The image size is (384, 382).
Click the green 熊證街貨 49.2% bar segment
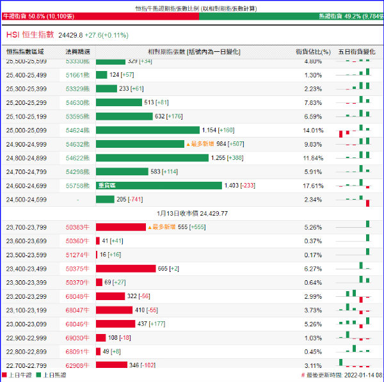tap(291, 16)
